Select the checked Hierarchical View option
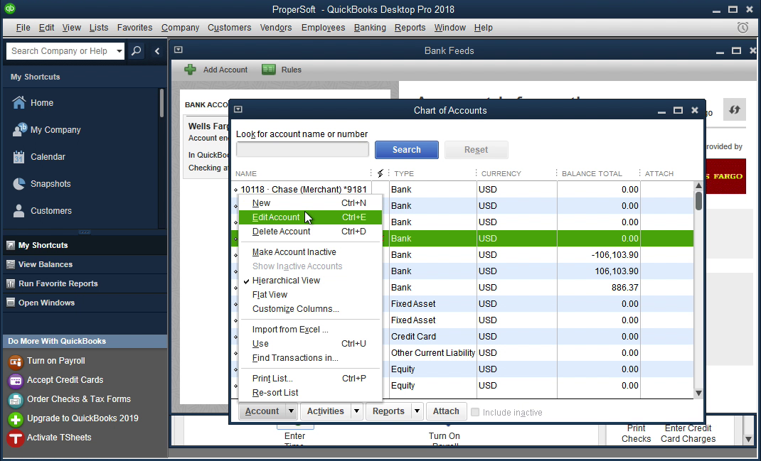Viewport: 761px width, 461px height. (286, 280)
